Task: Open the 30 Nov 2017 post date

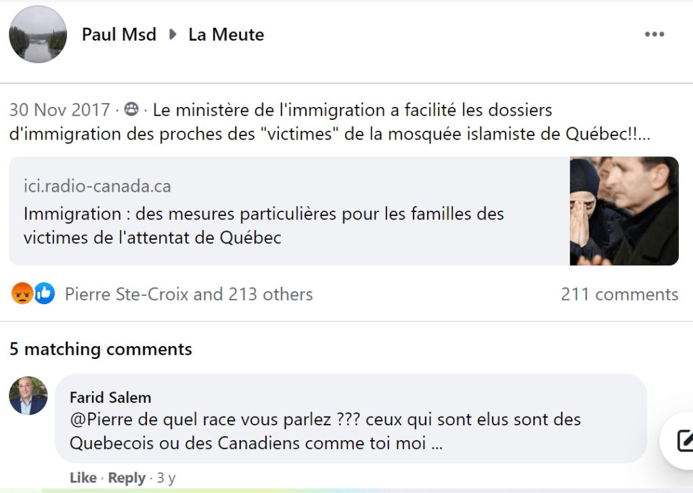Action: click(60, 110)
